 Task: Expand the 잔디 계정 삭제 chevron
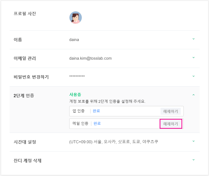pos(194,160)
